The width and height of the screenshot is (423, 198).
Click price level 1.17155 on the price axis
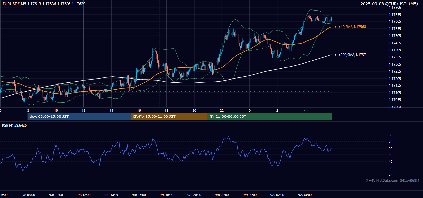395,85
